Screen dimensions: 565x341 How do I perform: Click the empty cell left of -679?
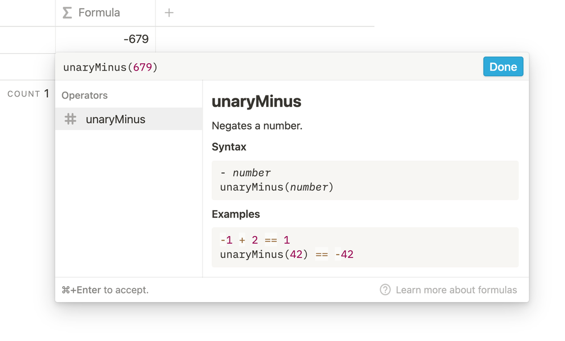[27, 40]
